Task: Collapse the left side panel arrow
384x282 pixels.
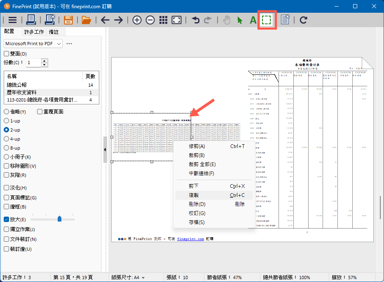Action: (x=105, y=150)
